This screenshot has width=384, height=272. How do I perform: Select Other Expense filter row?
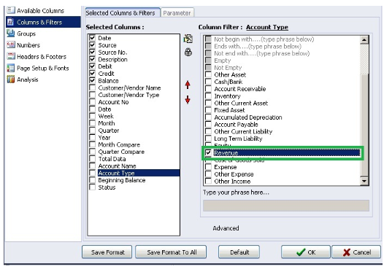[282, 174]
